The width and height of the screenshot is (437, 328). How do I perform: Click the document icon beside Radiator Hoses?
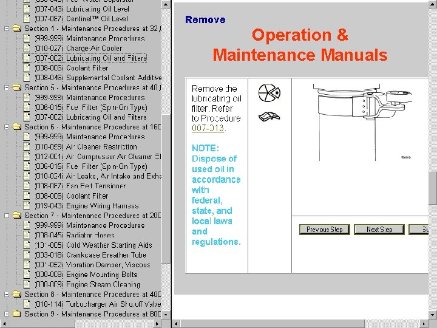(27, 235)
